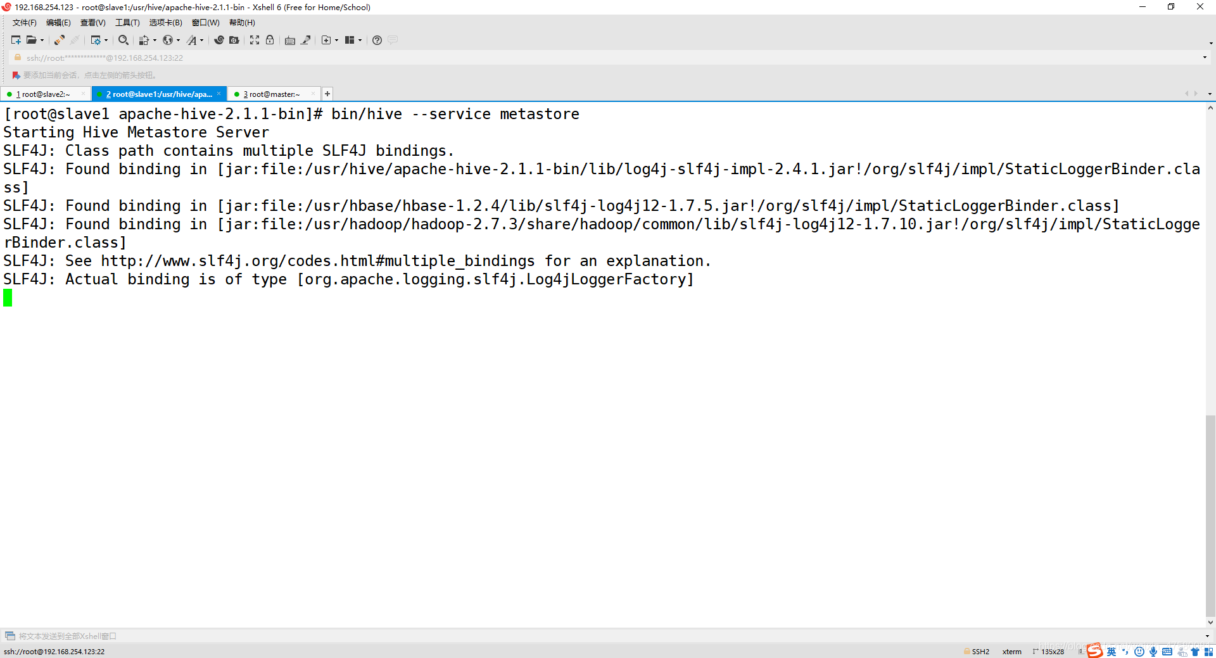Click the lock screen padlock icon
Viewport: 1216px width, 658px height.
point(270,40)
